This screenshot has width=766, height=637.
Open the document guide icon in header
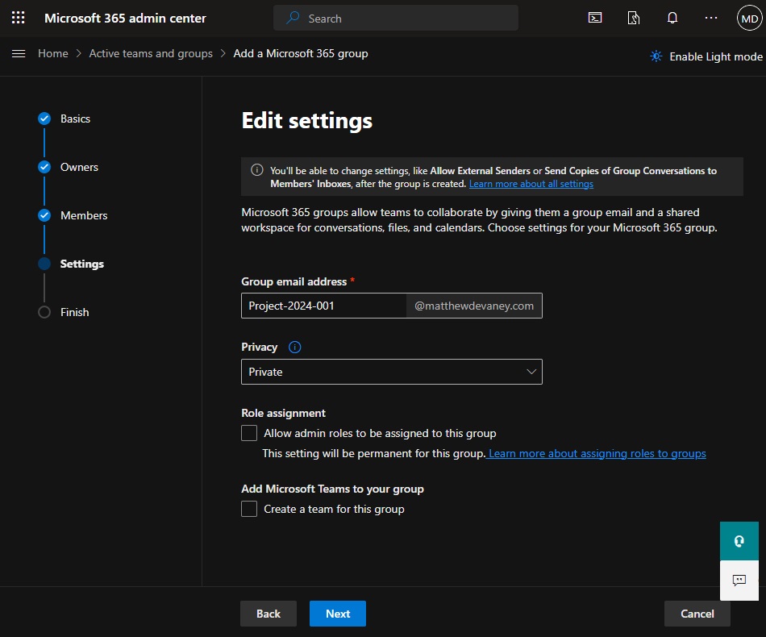634,18
